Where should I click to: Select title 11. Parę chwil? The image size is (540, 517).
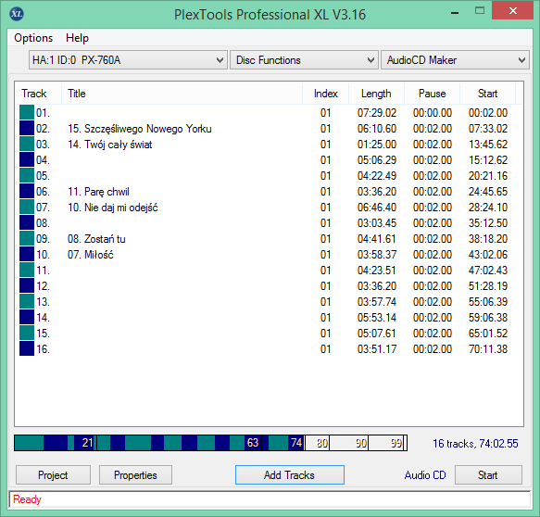98,192
